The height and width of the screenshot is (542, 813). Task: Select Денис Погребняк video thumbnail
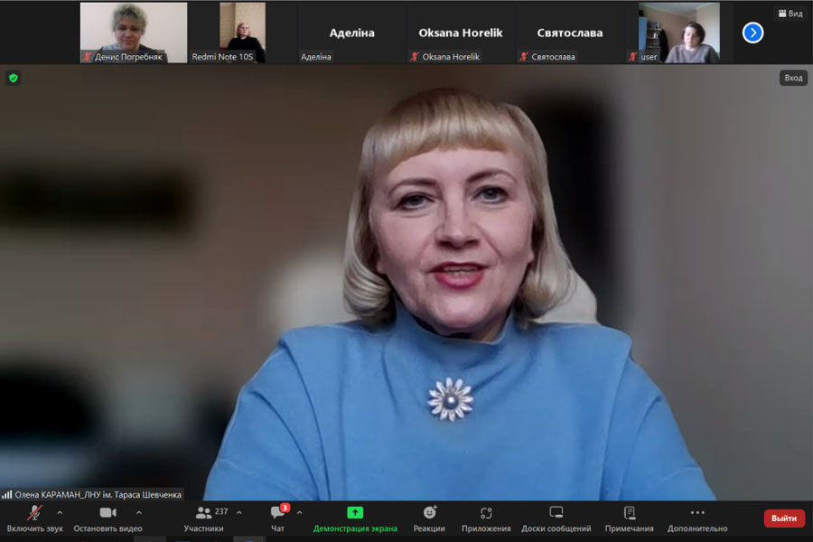pyautogui.click(x=134, y=33)
